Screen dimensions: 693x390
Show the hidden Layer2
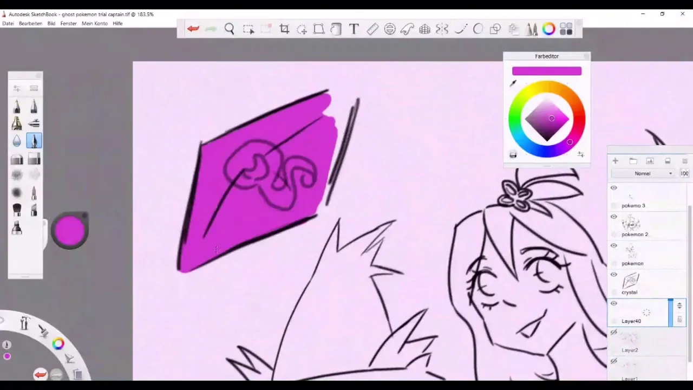pyautogui.click(x=613, y=333)
